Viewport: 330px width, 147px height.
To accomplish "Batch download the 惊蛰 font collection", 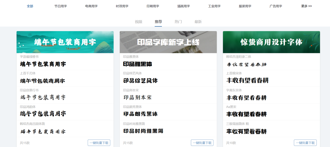I will (x=305, y=143).
